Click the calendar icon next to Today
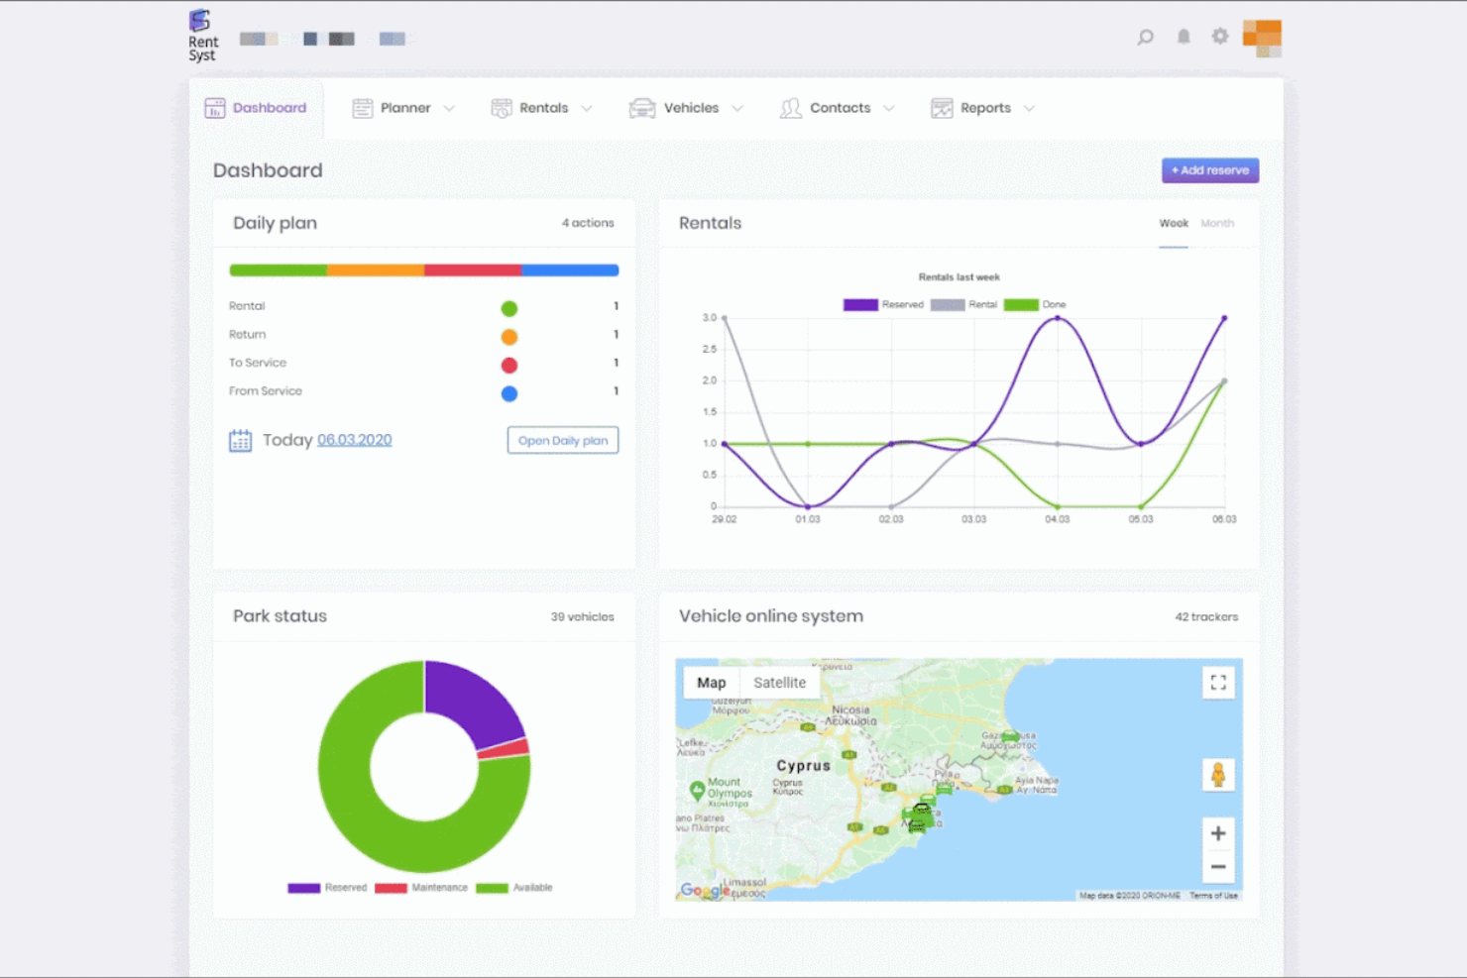Screen dimensions: 1467x978 pos(240,440)
